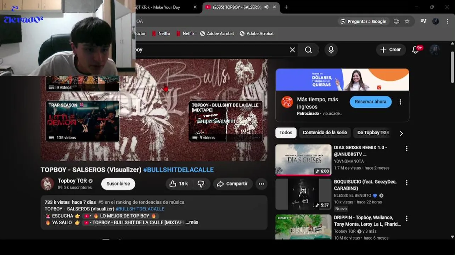Bookmark page with star icon
The width and height of the screenshot is (455, 255).
[407, 21]
